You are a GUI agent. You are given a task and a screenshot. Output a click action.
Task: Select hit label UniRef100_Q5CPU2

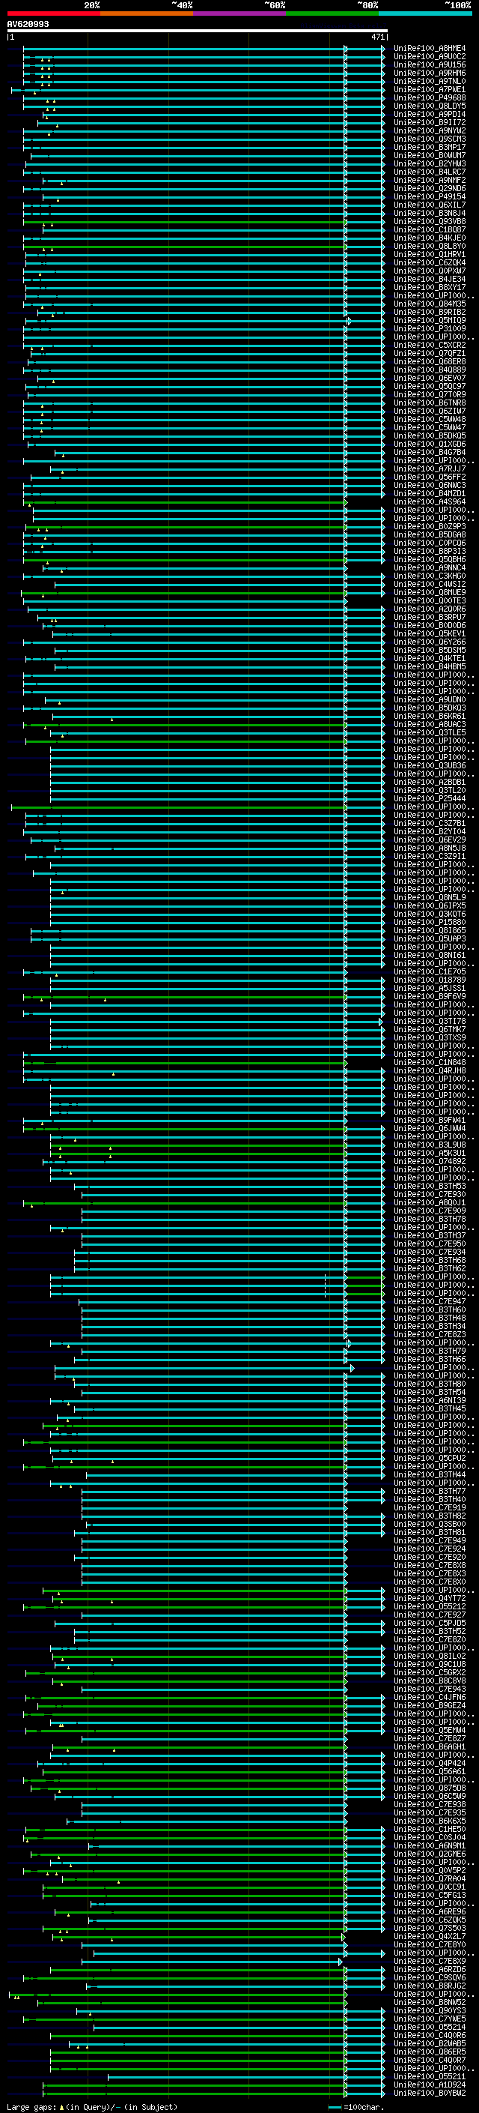429,1459
